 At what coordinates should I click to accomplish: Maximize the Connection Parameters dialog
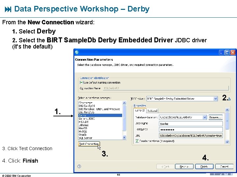tap(227, 52)
